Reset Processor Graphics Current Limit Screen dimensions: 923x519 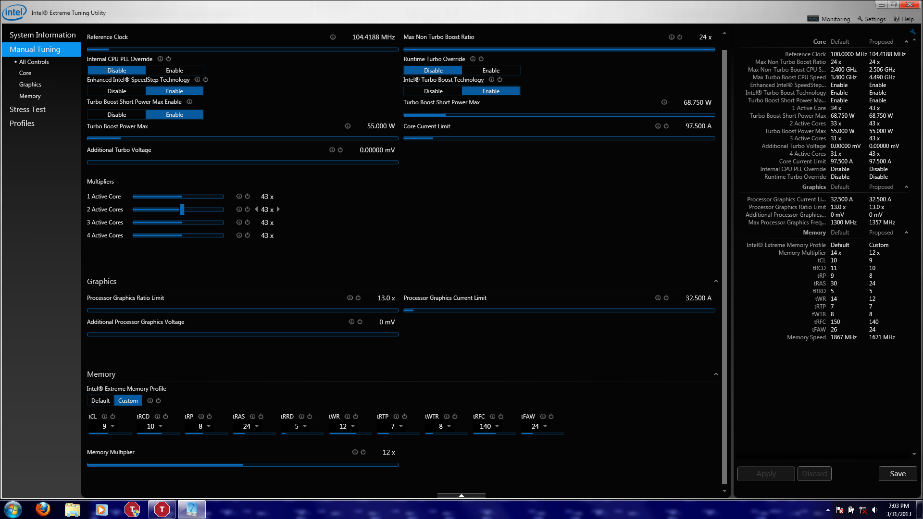click(x=666, y=298)
